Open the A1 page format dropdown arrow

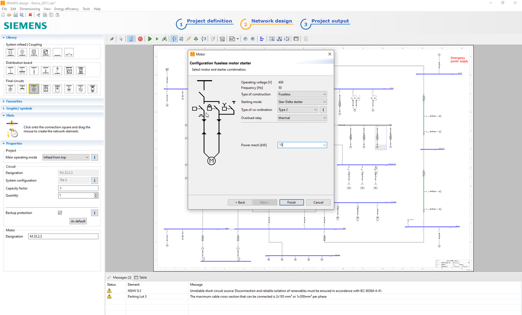(238, 39)
